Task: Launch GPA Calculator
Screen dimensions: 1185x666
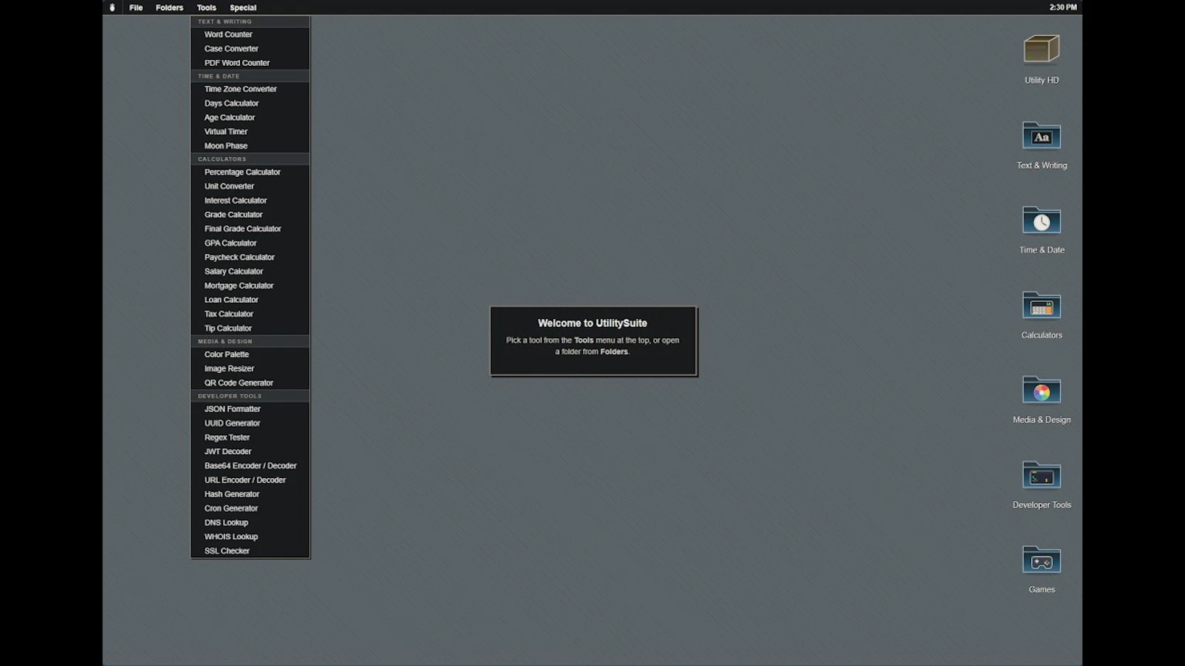Action: tap(250, 243)
